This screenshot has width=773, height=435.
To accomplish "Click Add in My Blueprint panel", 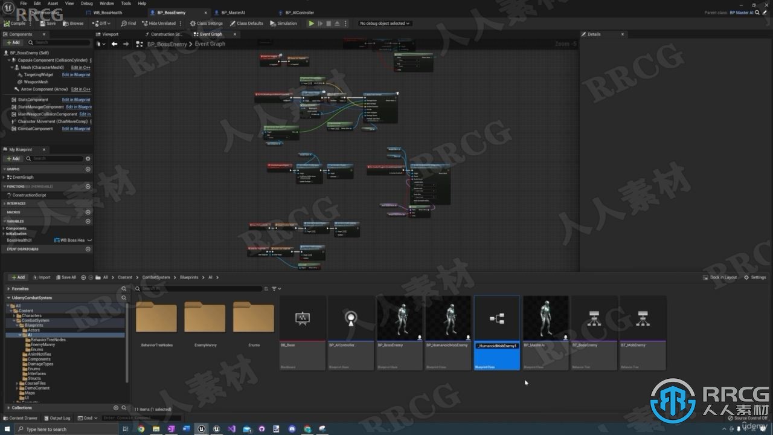I will pyautogui.click(x=13, y=158).
